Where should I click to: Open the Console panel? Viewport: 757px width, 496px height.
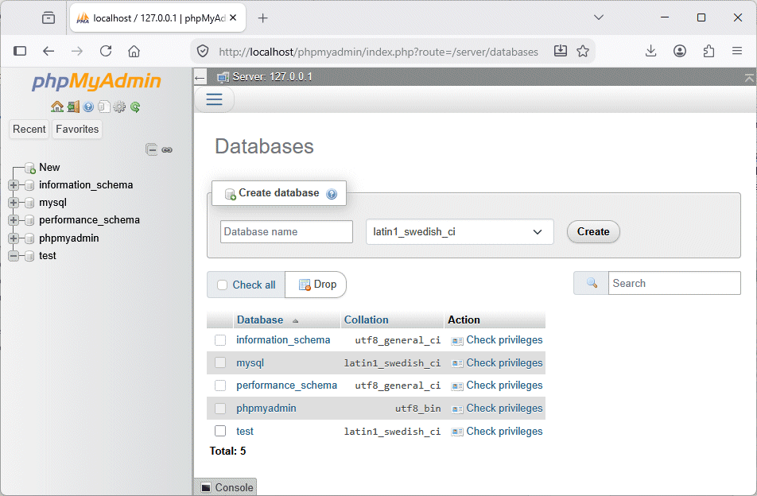coord(226,487)
